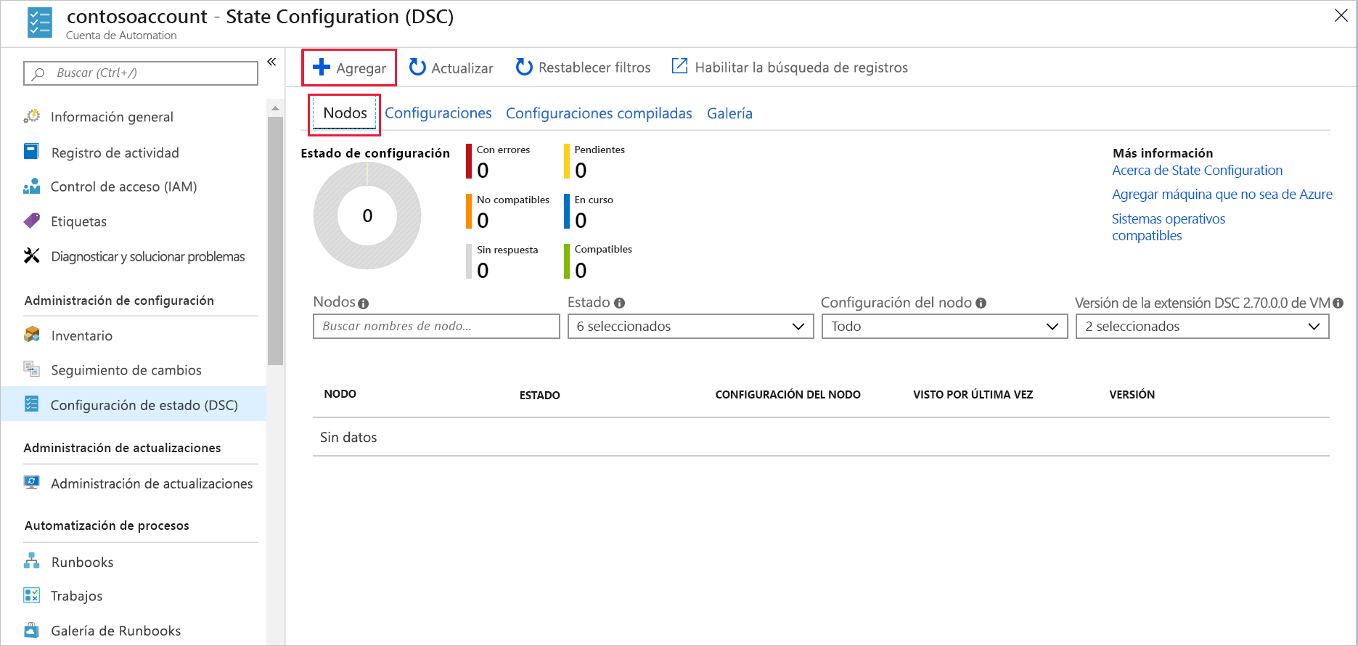Click the Agregar plus icon
This screenshot has height=646, width=1358.
322,68
